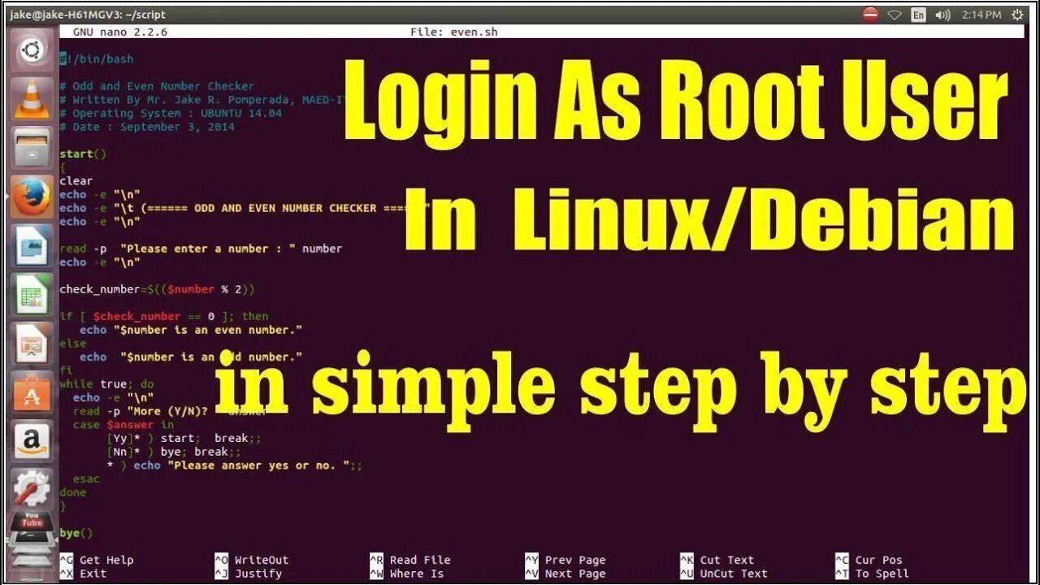Click the ^V Next Page shortcut

click(565, 574)
